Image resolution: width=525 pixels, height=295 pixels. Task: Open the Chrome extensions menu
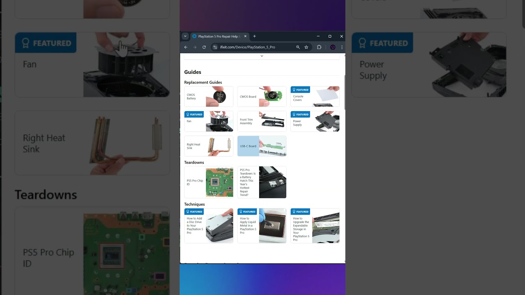coord(319,47)
